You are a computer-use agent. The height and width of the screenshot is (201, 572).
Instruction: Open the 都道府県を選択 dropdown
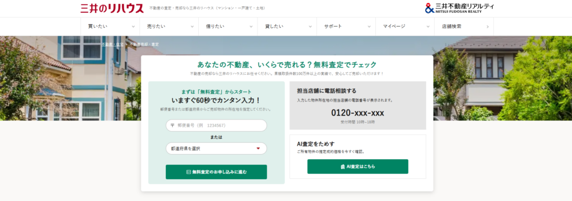coord(216,149)
